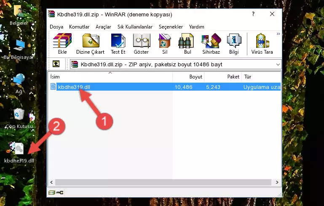
Task: Close the WinRAR window
Action: (272, 14)
